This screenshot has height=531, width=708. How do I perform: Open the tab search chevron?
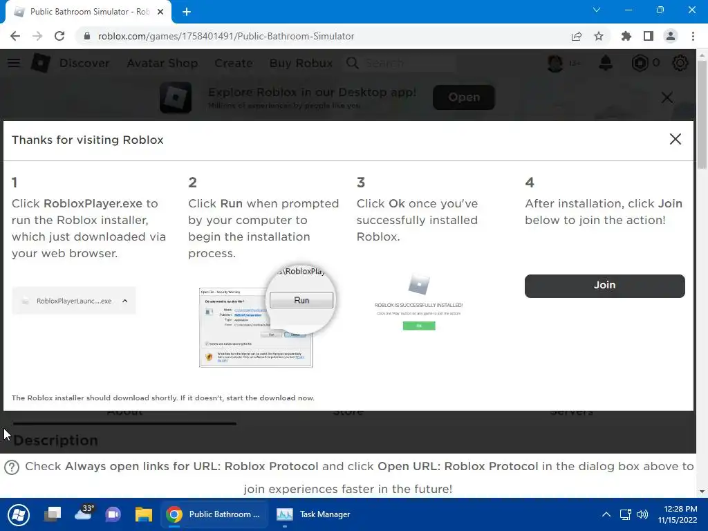click(597, 10)
